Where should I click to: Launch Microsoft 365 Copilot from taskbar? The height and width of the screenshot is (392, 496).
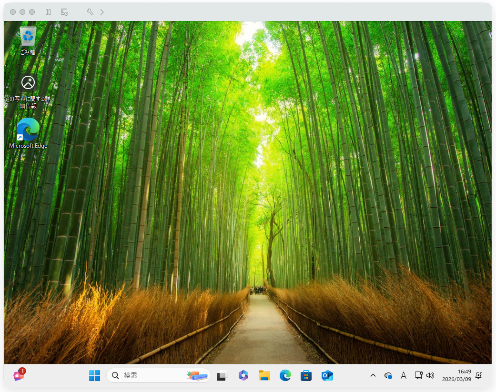[243, 376]
